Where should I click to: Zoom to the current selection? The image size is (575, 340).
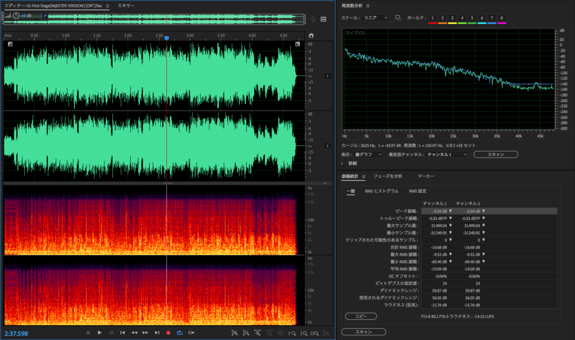[314, 333]
